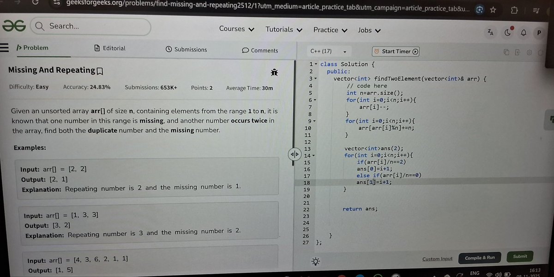Click the Google Lens icon in address bar

point(480,10)
